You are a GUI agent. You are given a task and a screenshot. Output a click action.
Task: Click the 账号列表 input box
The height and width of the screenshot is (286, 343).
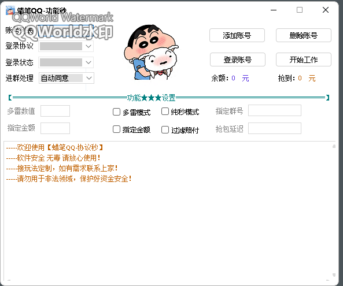[65, 31]
